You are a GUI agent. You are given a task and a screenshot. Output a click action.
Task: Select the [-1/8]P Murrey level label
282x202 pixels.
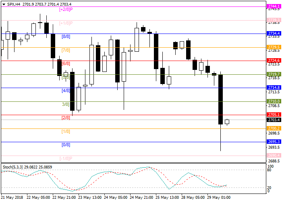[x=66, y=158]
